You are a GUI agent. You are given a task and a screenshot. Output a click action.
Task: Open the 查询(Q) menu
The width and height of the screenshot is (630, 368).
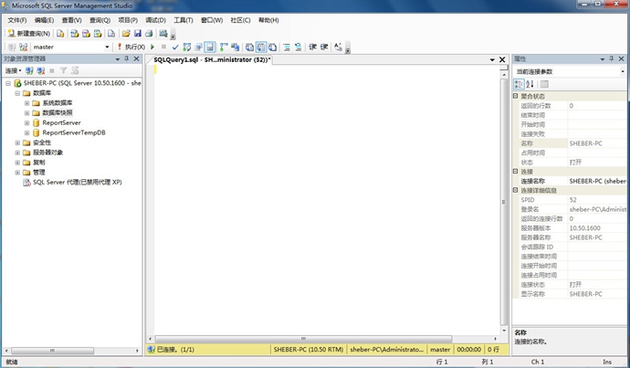coord(100,20)
